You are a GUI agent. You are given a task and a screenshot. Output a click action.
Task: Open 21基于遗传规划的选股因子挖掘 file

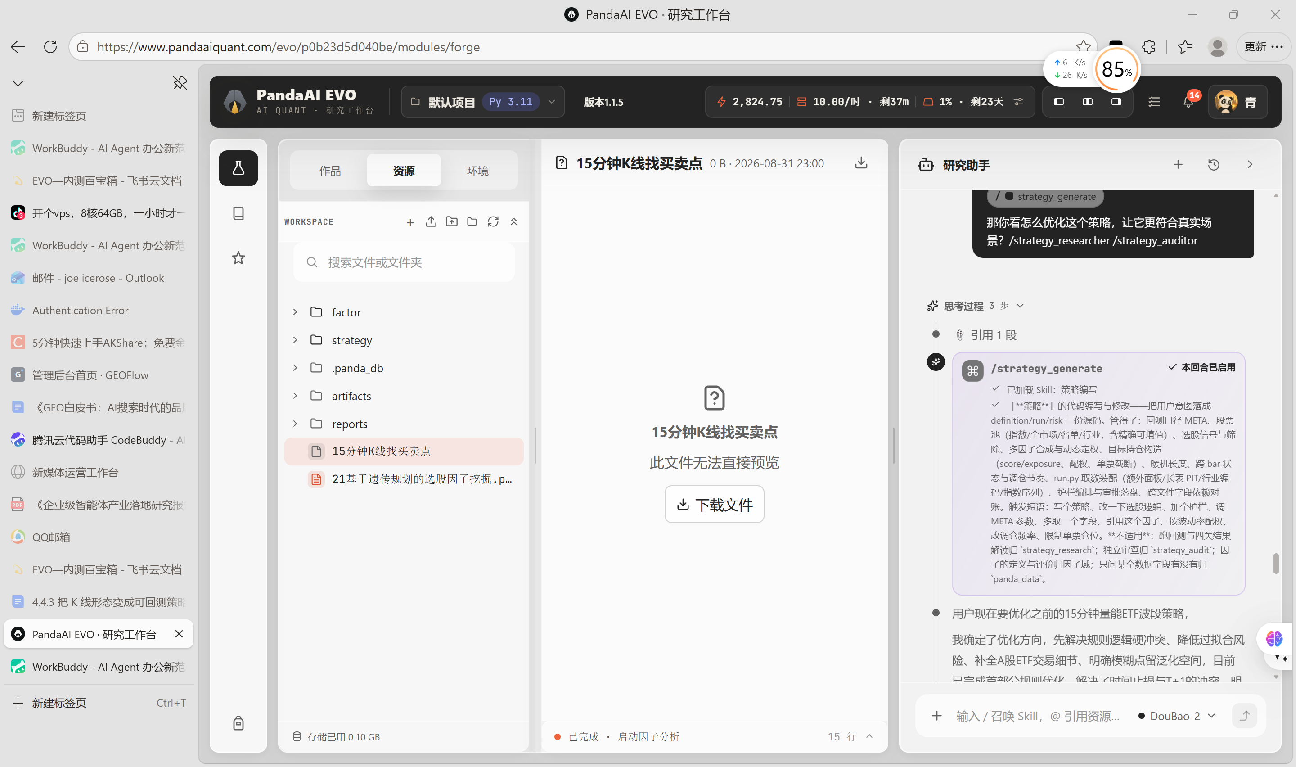(403, 479)
